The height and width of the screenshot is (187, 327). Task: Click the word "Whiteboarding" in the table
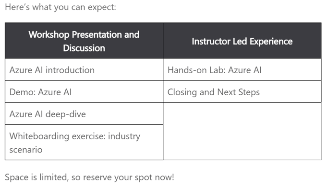click(x=39, y=136)
